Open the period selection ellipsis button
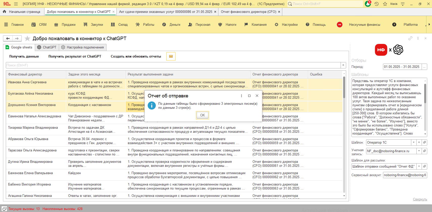Image resolution: width=432 pixels, height=212 pixels. pyautogui.click(x=424, y=67)
